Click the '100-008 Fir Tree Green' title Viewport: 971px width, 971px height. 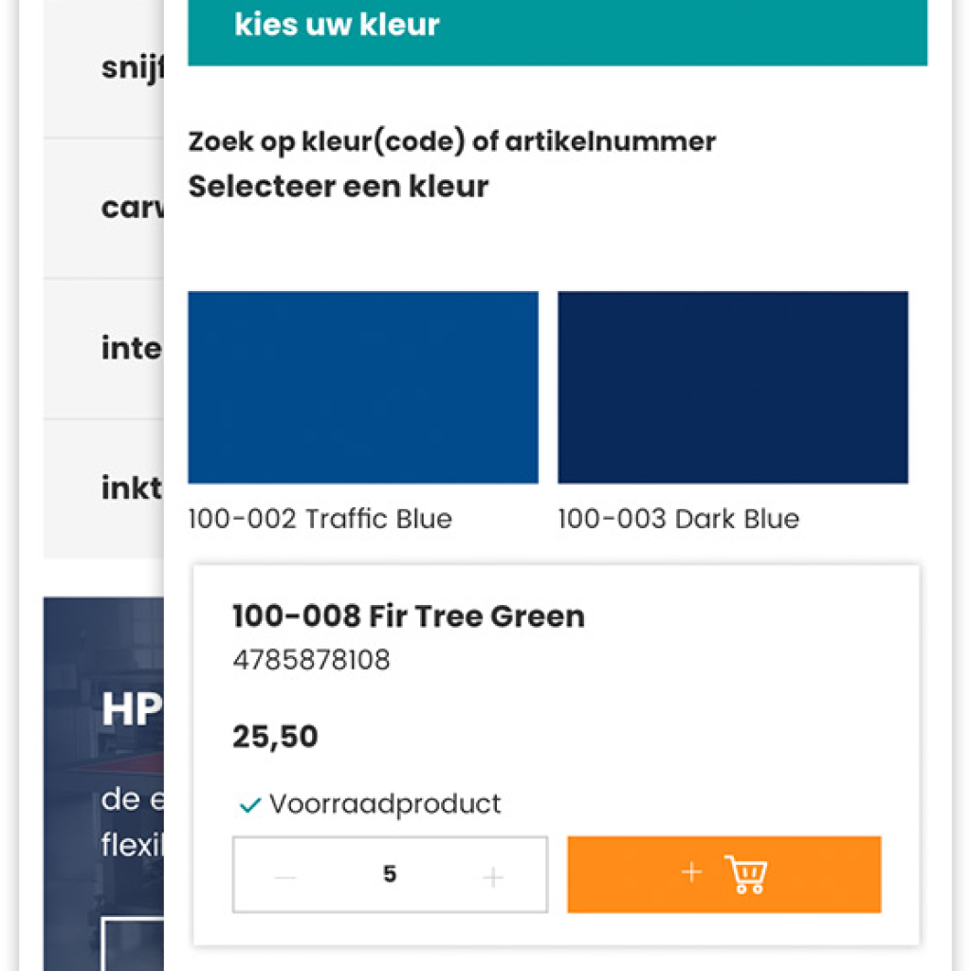pos(409,616)
